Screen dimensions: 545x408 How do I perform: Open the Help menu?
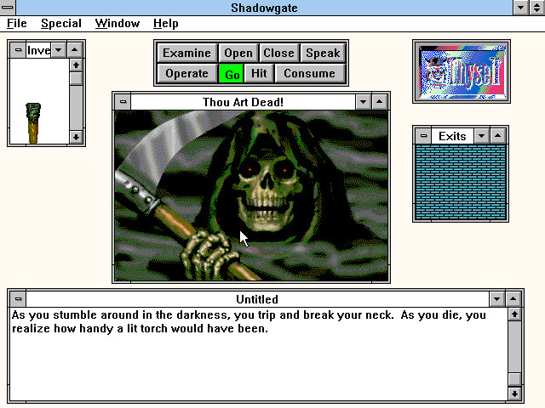pyautogui.click(x=166, y=24)
